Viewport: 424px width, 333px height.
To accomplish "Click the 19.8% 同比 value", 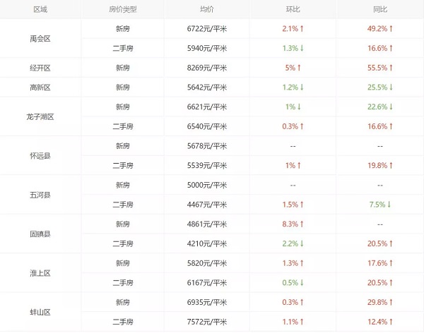I will 380,166.
